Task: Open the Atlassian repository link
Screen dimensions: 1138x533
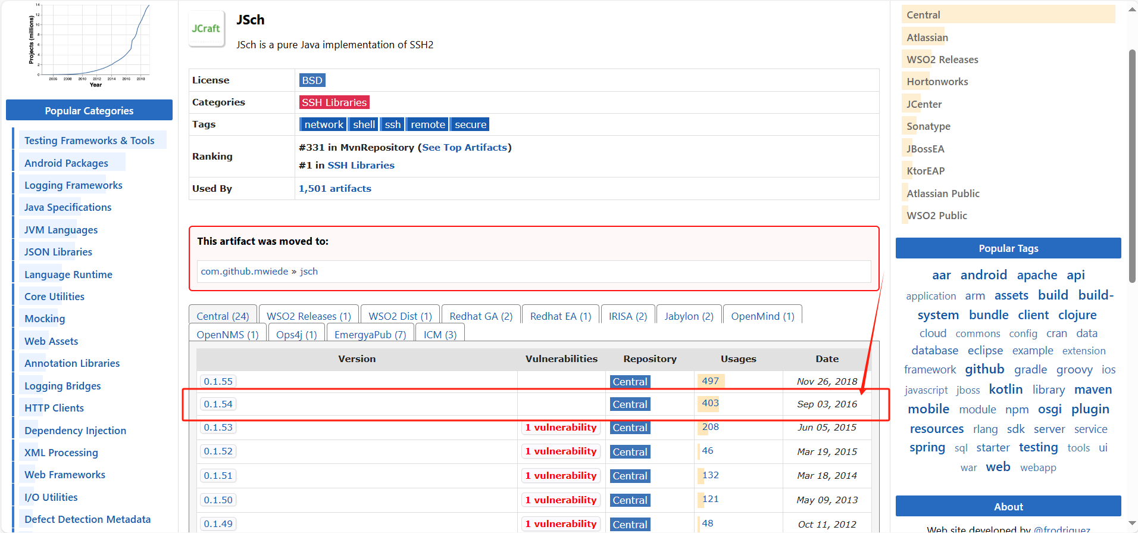Action: 927,38
